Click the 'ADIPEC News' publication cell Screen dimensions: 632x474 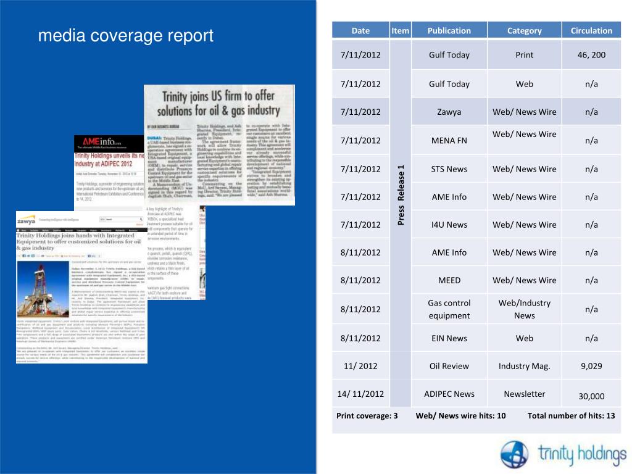pos(449,394)
